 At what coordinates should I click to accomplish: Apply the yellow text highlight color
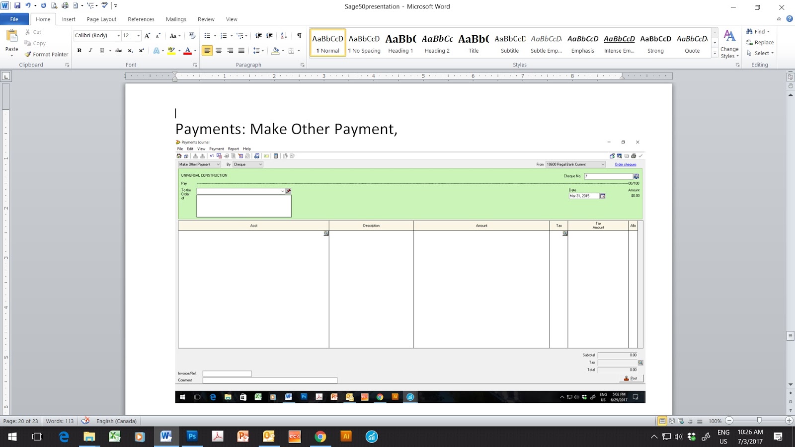coord(171,51)
